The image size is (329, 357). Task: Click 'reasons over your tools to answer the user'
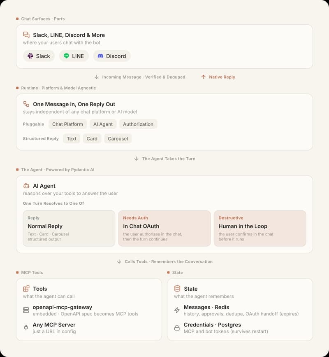click(x=70, y=193)
